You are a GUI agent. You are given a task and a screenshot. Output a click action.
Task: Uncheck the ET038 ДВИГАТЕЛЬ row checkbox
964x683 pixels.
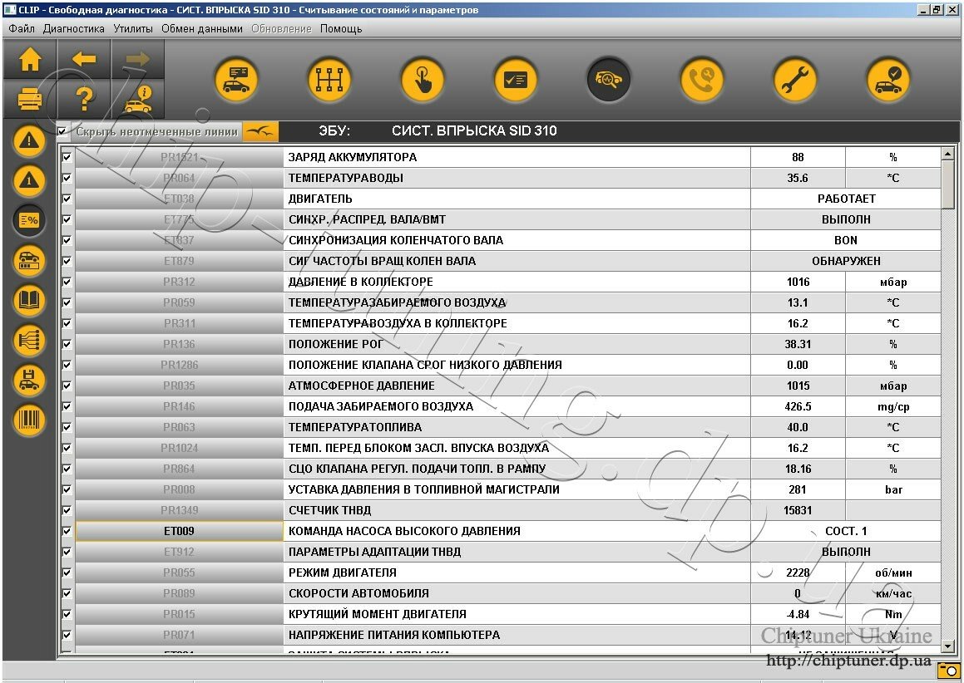click(x=67, y=199)
